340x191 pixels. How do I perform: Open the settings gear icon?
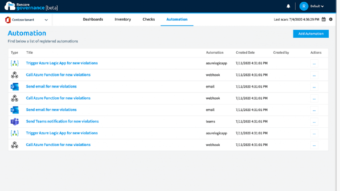[331, 19]
